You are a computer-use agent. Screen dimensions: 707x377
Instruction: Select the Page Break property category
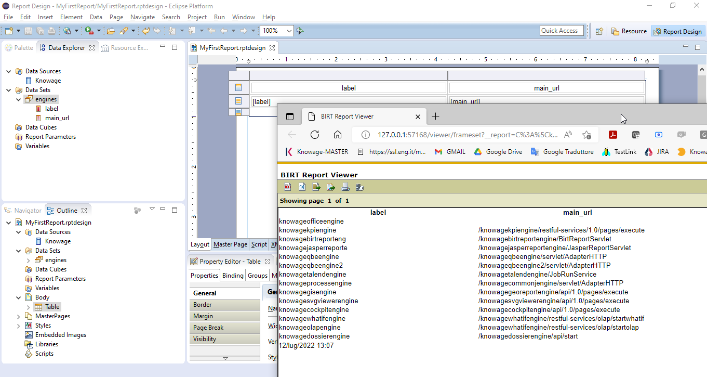[x=224, y=328]
